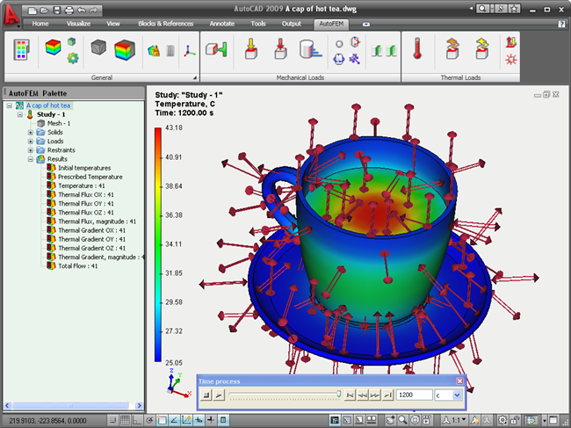Click the small green cube icon in General

(72, 41)
